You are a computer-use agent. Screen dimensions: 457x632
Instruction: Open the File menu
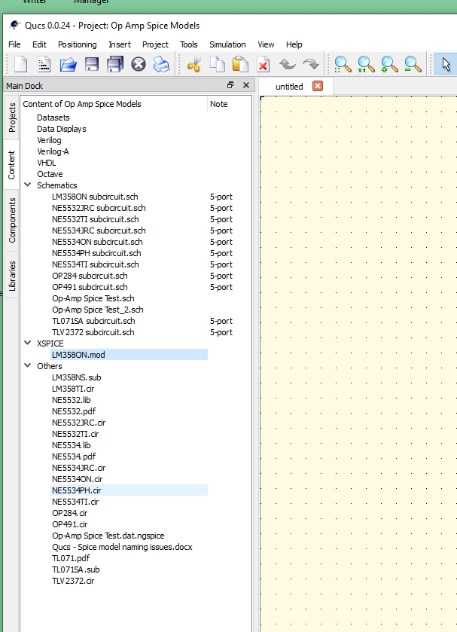[14, 44]
